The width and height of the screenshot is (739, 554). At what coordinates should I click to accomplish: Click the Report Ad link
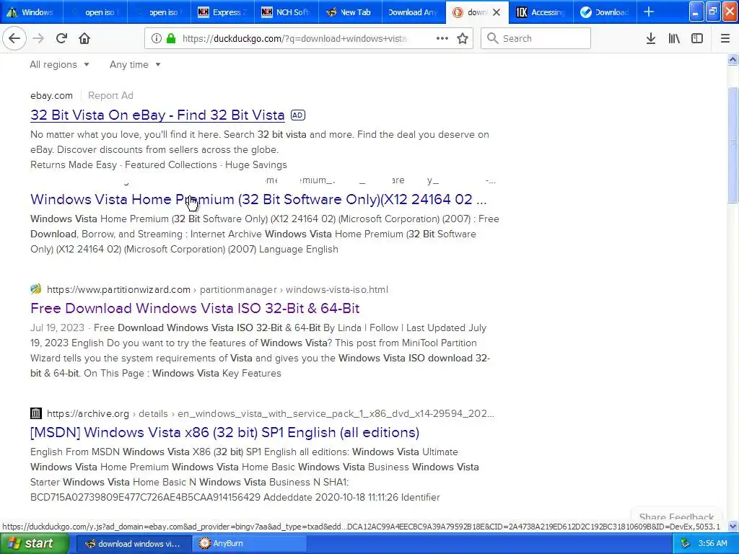coord(110,95)
